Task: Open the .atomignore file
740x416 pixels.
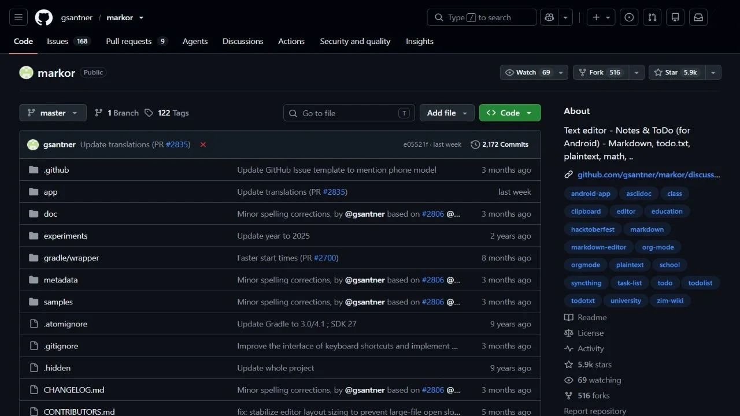Action: (x=66, y=324)
